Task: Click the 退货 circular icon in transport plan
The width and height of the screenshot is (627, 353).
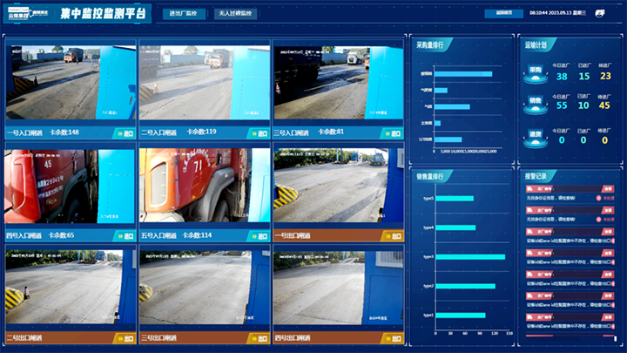Action: point(536,135)
